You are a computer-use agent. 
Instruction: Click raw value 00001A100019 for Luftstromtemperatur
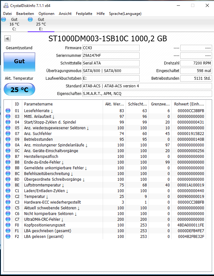191,185
